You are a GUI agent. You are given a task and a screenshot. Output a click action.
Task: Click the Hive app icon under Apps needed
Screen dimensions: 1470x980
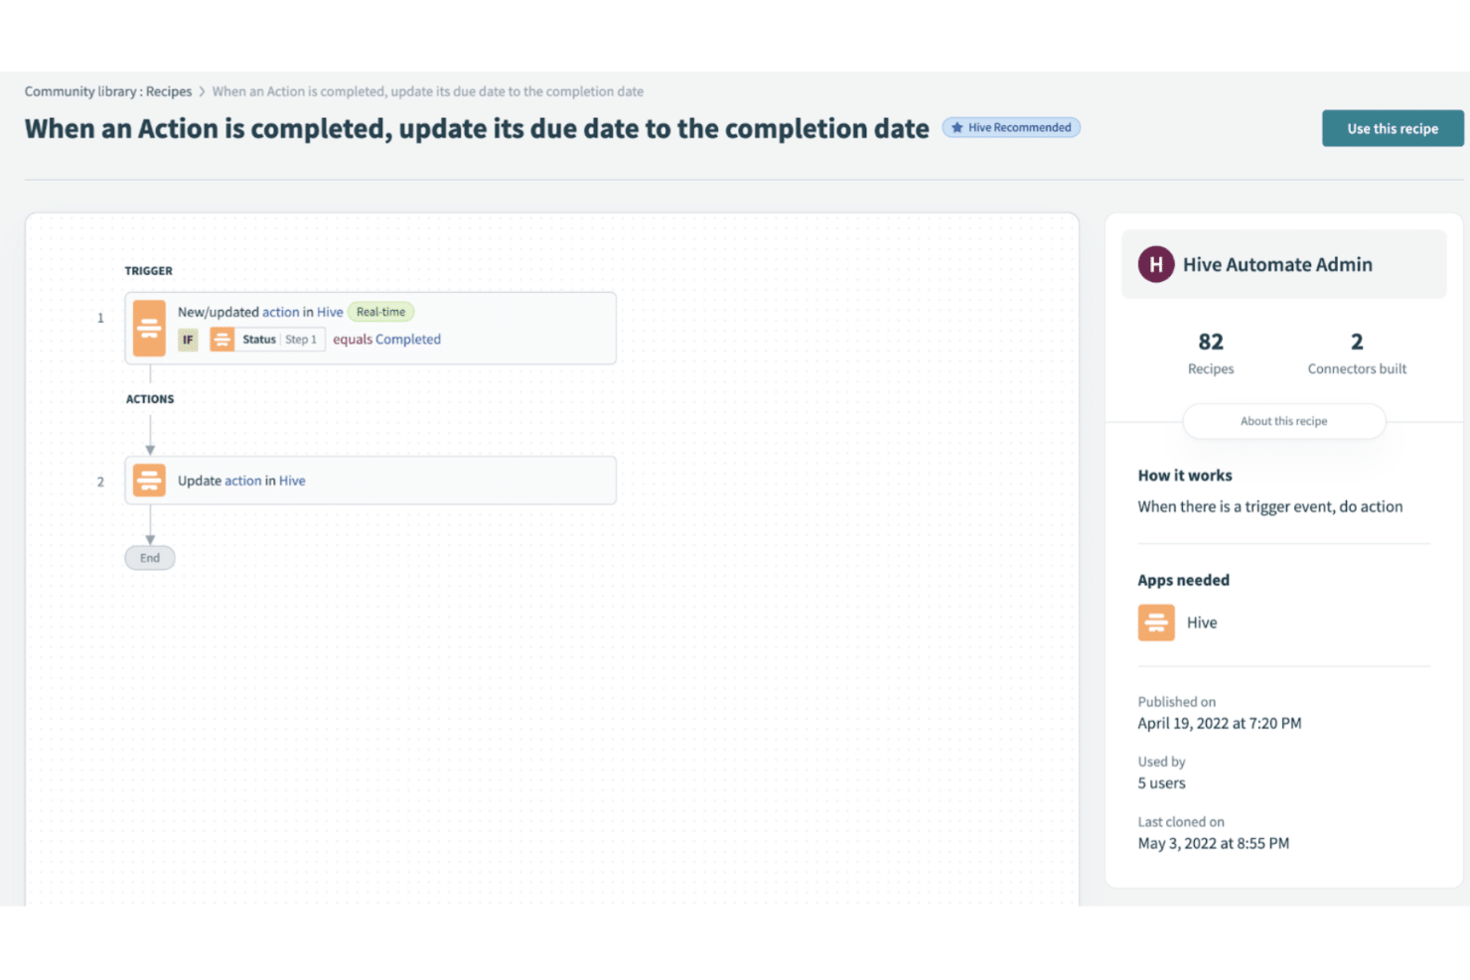click(x=1156, y=623)
